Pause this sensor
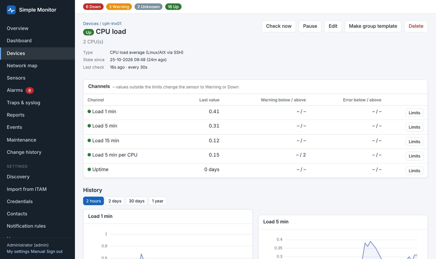This screenshot has width=436, height=259. tap(310, 26)
